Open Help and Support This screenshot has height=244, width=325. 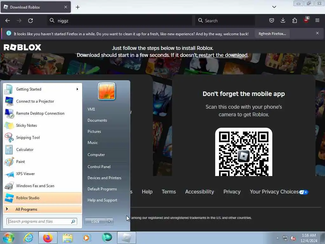[103, 200]
